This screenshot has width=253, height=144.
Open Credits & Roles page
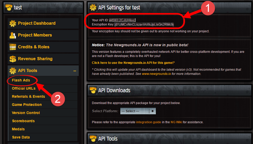point(43,47)
